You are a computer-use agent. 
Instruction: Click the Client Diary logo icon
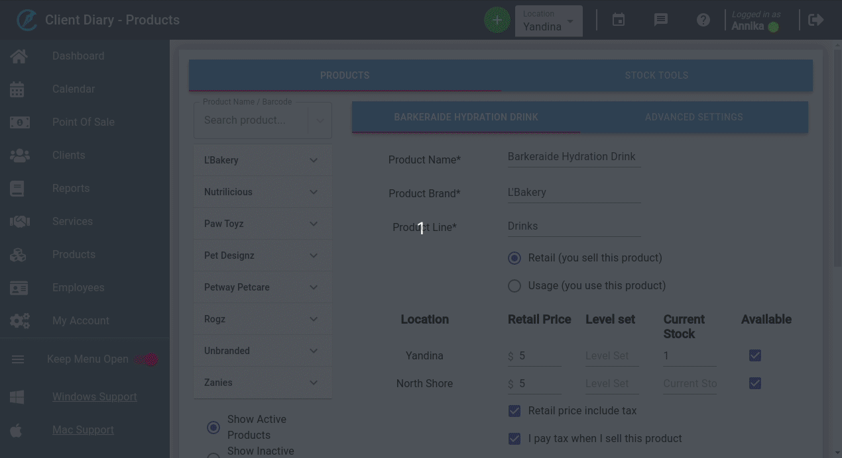pyautogui.click(x=27, y=20)
